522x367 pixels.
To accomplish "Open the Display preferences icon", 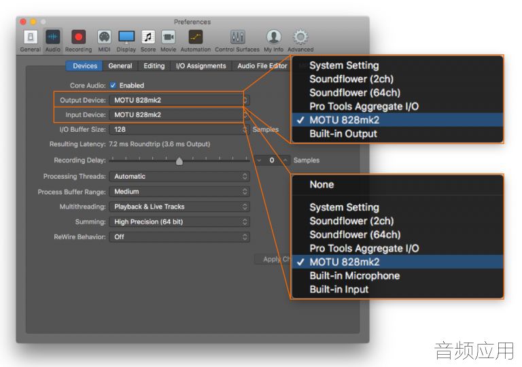I will (x=126, y=37).
